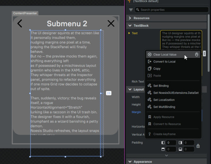Screen dimensions: 211x164
Task: Click the right-middle selection handle of text block
Action: coord(101,93)
